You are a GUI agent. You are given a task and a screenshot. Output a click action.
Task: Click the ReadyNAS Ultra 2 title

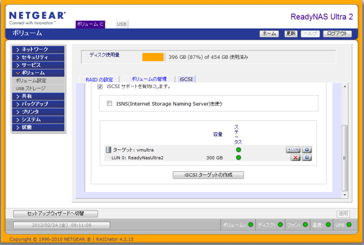pyautogui.click(x=322, y=17)
